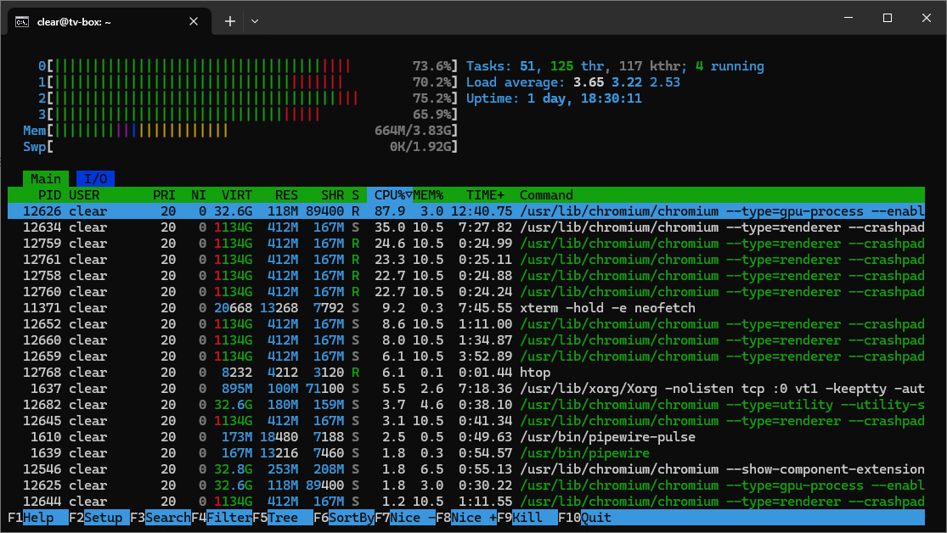The image size is (947, 533).
Task: Switch to the I/O tab in htop
Action: pos(95,179)
